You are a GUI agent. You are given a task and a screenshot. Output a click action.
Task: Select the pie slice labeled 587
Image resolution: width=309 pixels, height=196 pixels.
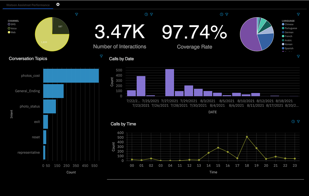pyautogui.click(x=60, y=26)
